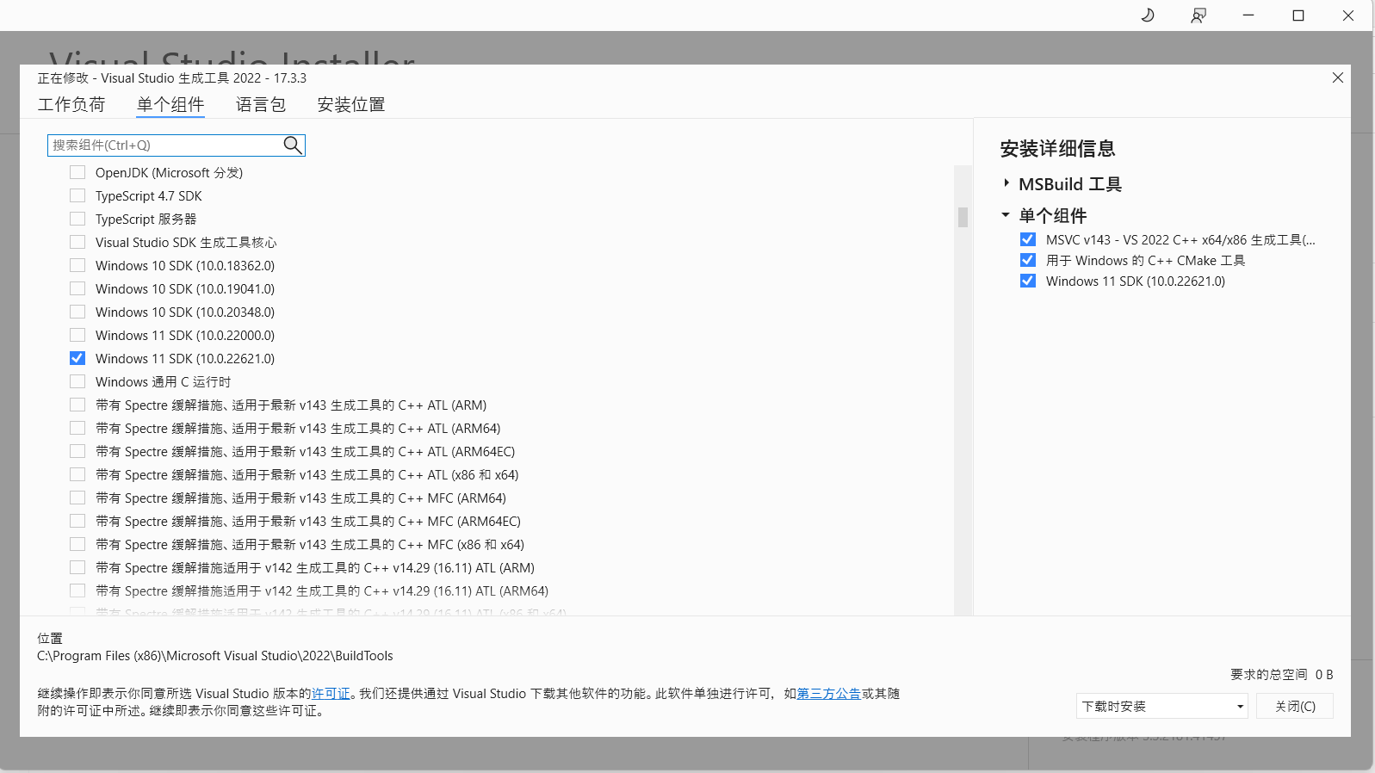Check Windows 10 SDK (10.0.19041.0)
This screenshot has width=1375, height=773.
tap(77, 288)
